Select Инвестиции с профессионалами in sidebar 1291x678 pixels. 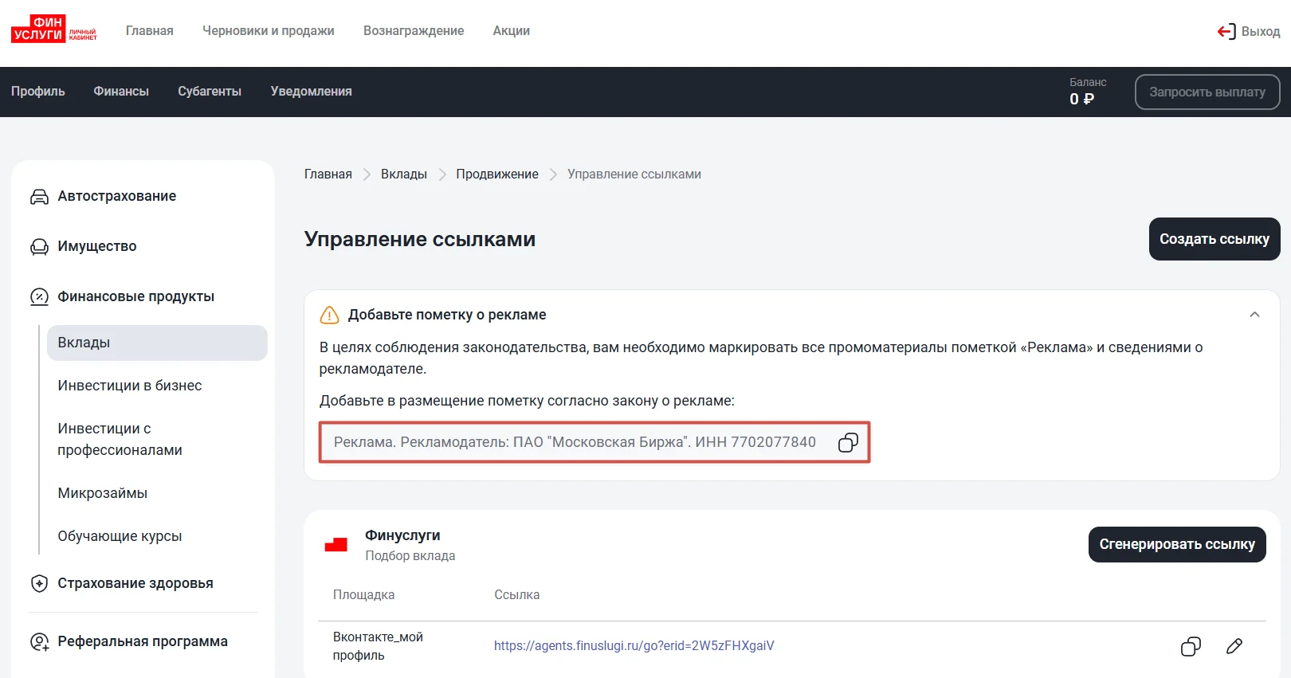tap(120, 439)
